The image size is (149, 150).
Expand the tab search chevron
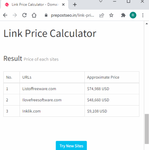(x=101, y=1)
